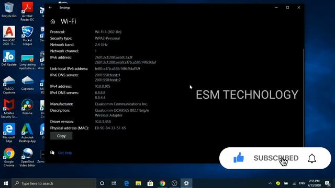335x188 pixels.
Task: Click the ENG language indicator
Action: point(301,183)
